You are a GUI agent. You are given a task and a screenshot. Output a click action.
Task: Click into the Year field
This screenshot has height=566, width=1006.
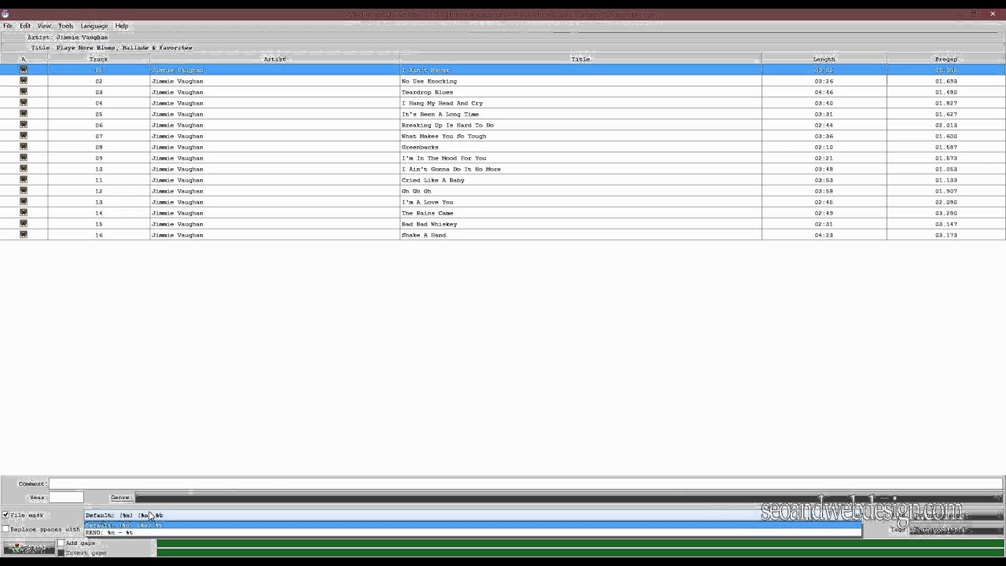(x=66, y=498)
